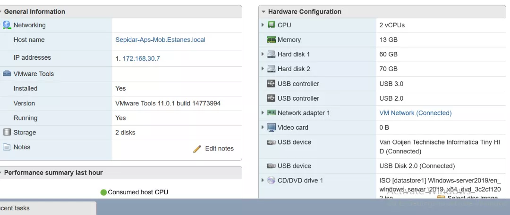510x215 pixels.
Task: Expand Hard disk 2 details
Action: coord(263,69)
